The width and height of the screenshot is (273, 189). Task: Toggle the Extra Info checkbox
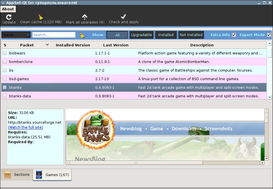point(234,35)
